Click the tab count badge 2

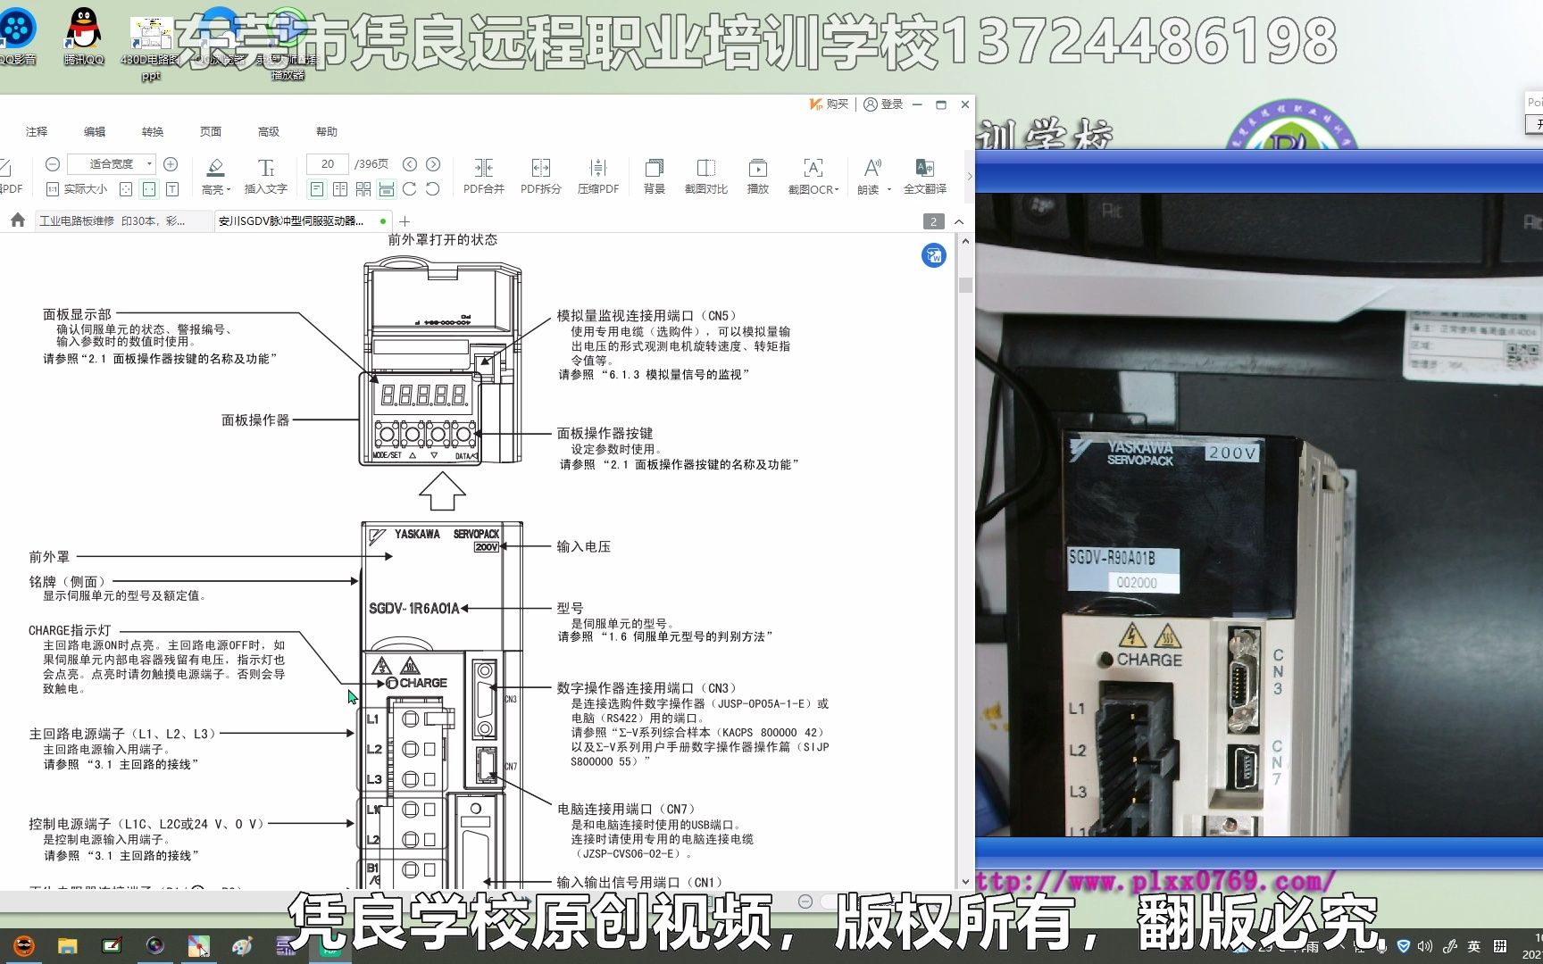933,221
